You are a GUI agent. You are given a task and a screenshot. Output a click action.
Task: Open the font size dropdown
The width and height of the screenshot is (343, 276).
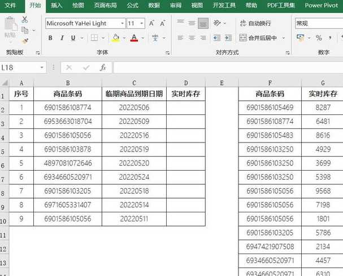point(142,23)
